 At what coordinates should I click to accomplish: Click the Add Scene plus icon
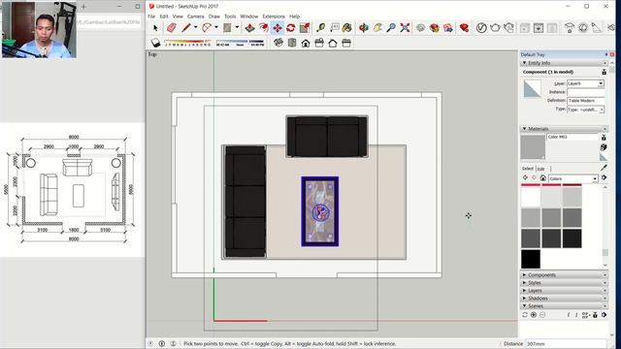[x=534, y=315]
